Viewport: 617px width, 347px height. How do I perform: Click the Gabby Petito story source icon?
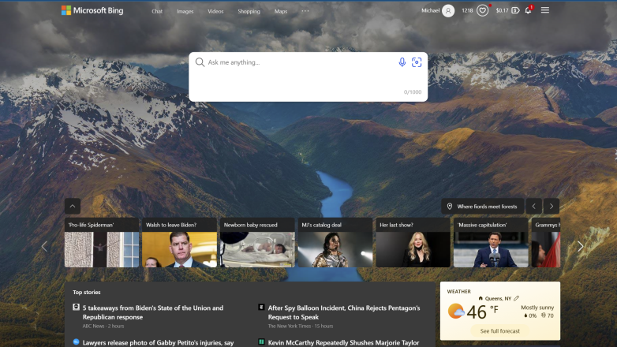point(76,342)
